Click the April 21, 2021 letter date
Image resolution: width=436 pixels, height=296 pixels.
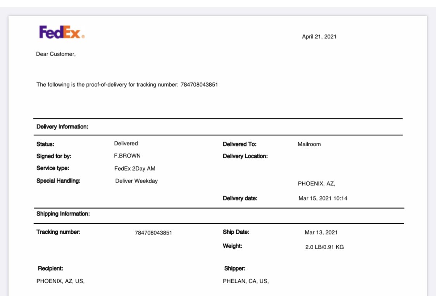coord(319,37)
